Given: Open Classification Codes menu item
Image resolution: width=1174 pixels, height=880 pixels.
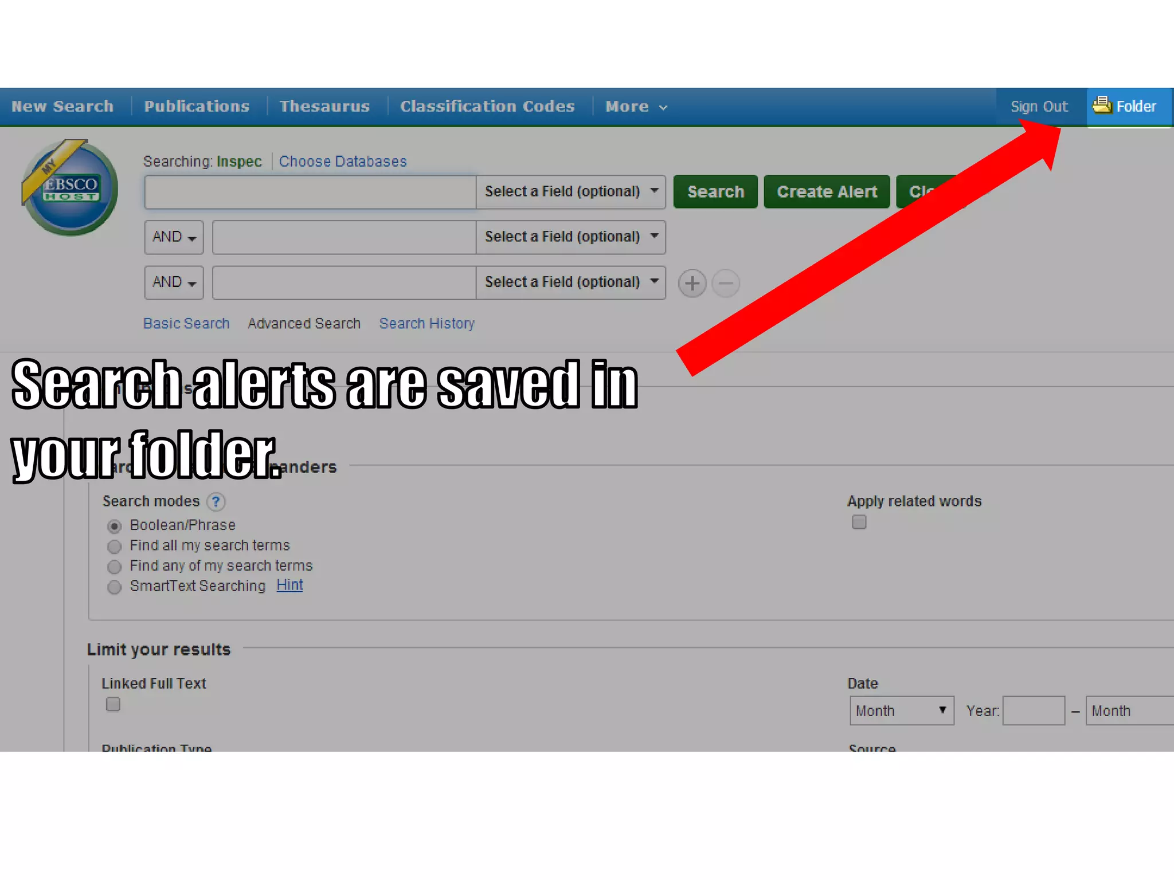Looking at the screenshot, I should [487, 107].
